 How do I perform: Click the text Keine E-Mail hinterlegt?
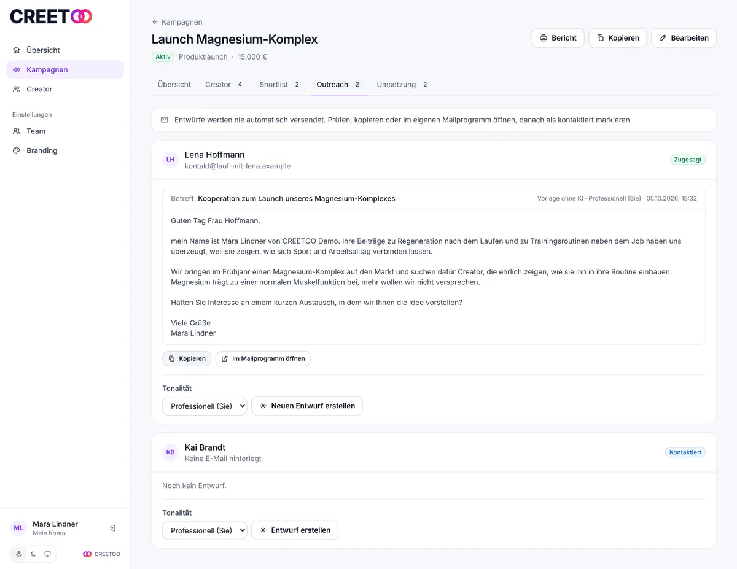[223, 459]
